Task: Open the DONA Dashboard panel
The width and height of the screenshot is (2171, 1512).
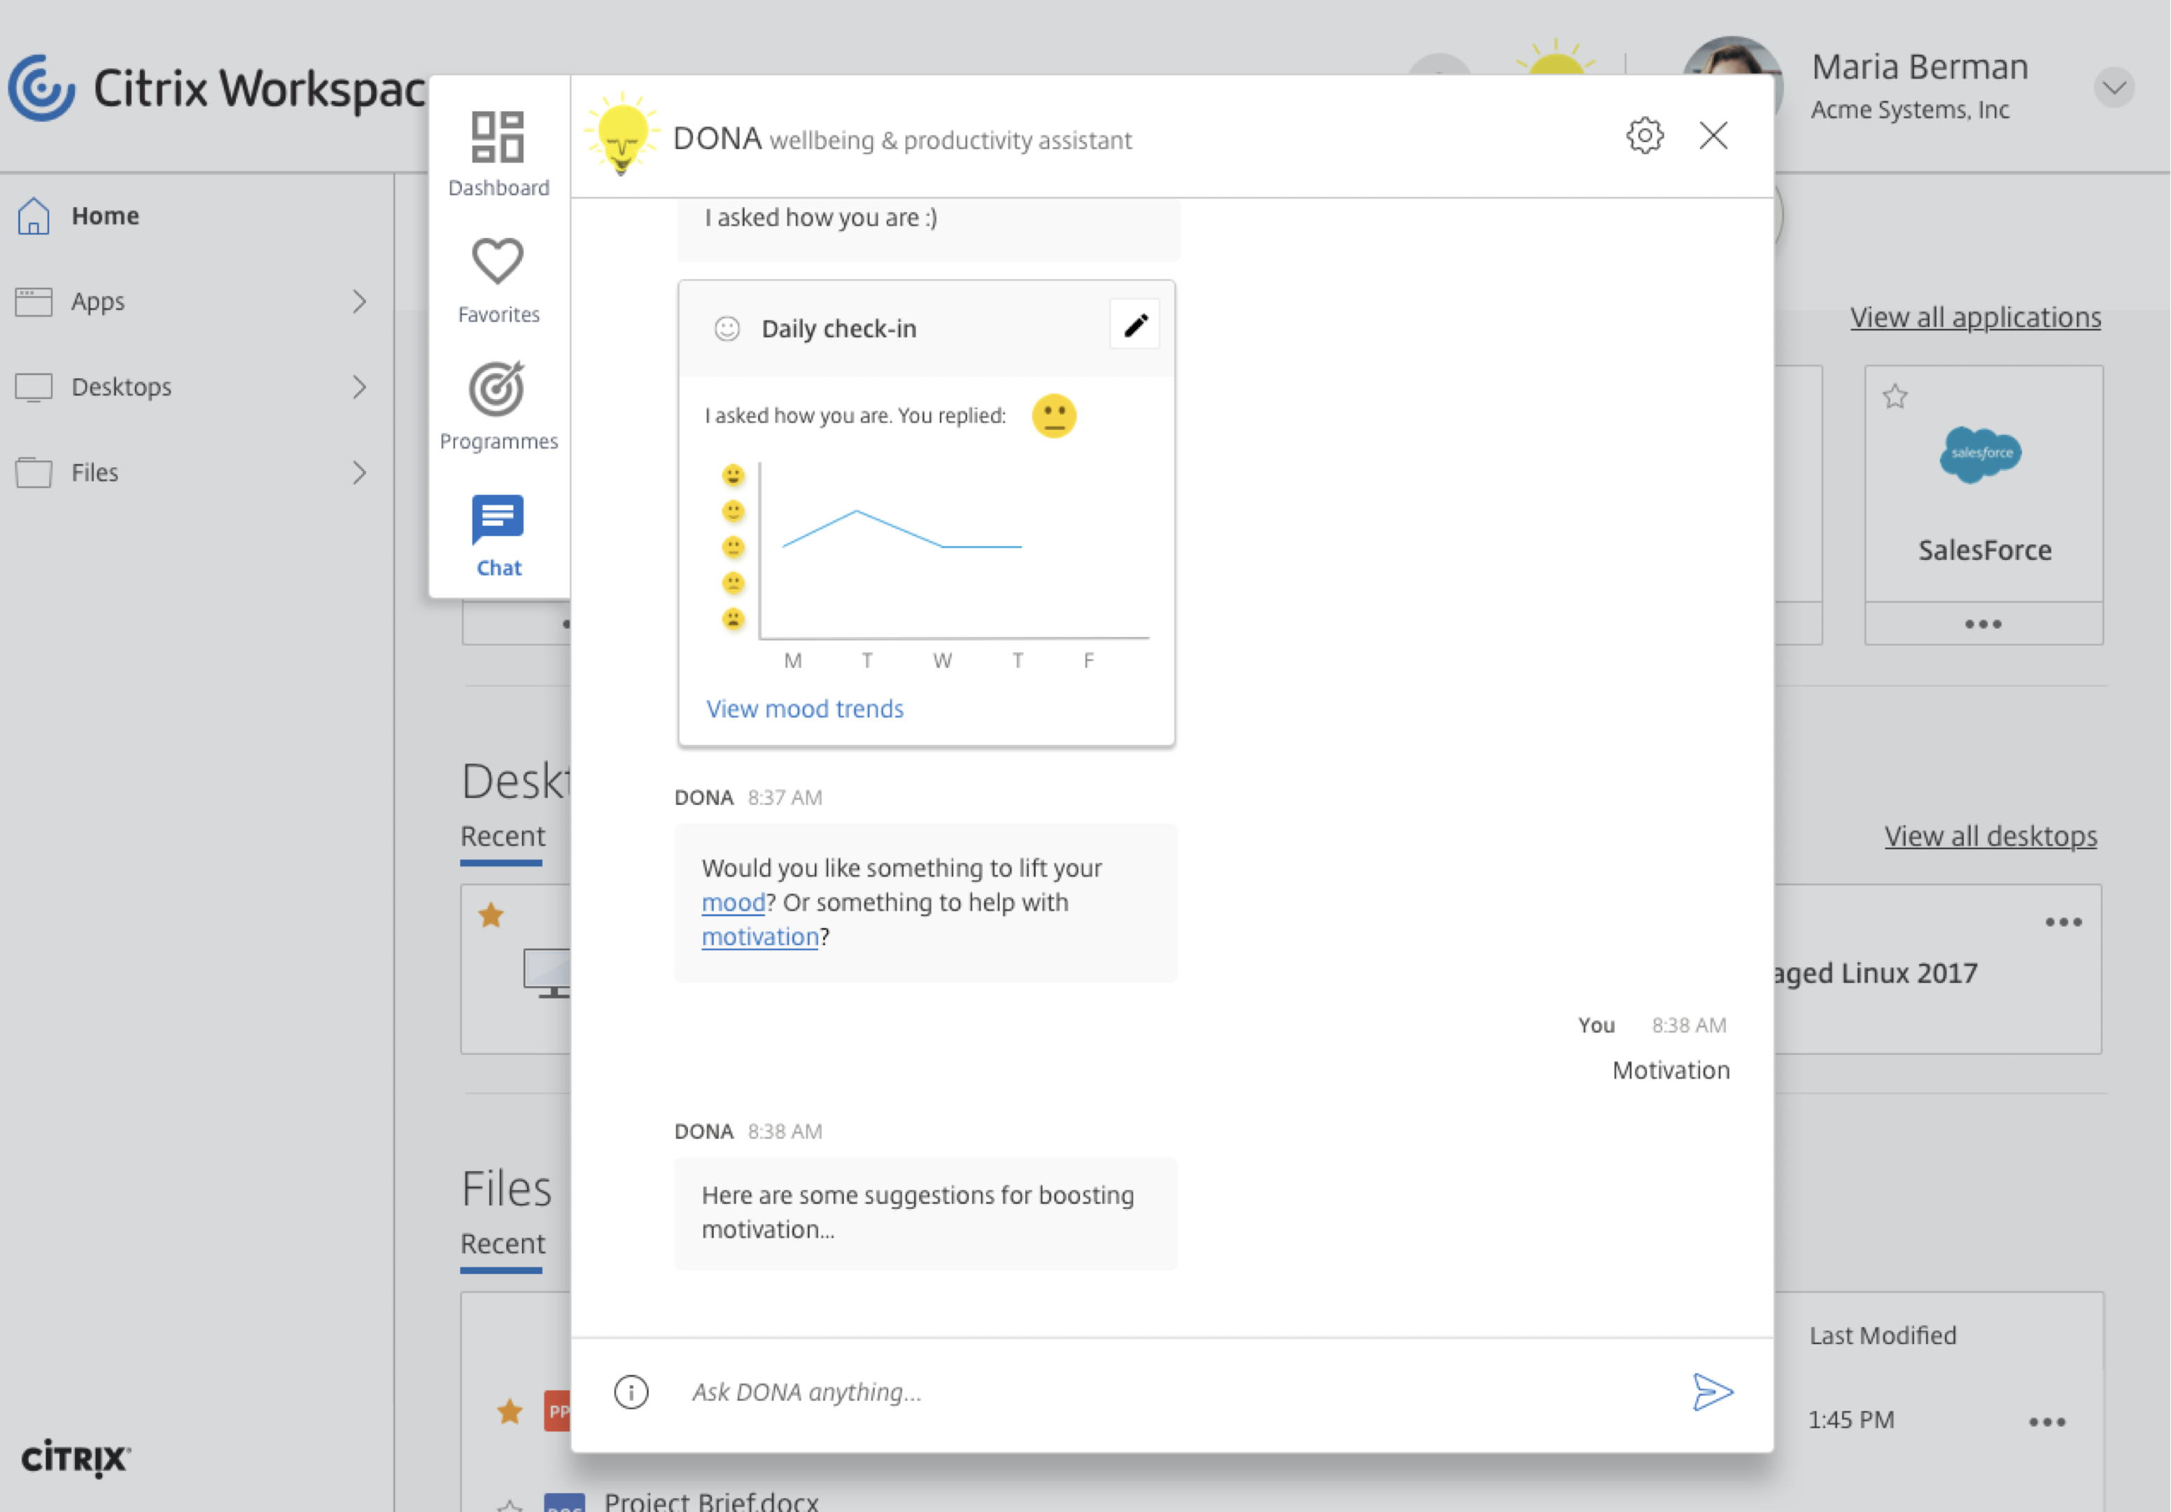Action: click(498, 154)
